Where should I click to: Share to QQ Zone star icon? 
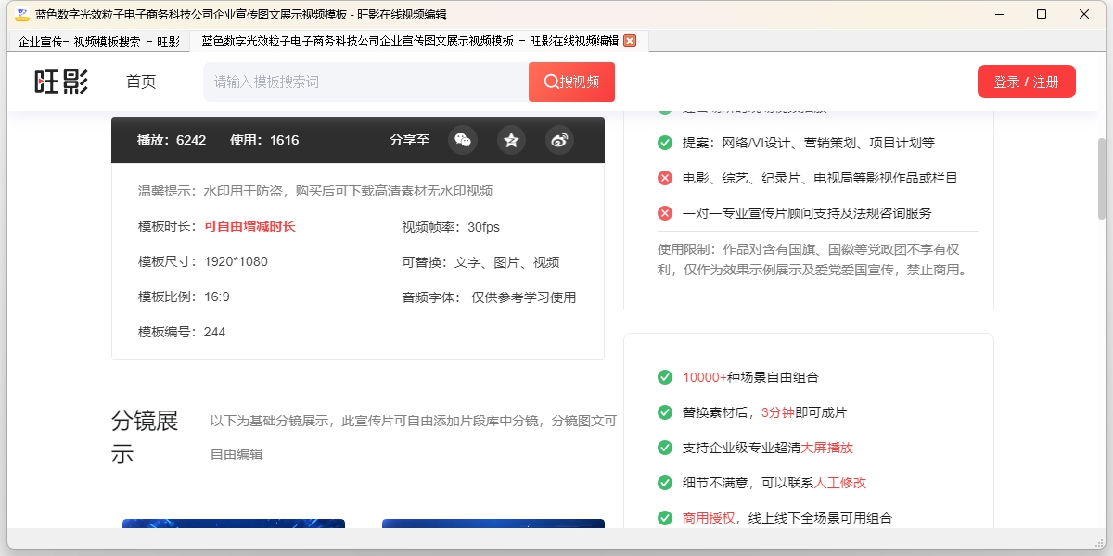(511, 140)
